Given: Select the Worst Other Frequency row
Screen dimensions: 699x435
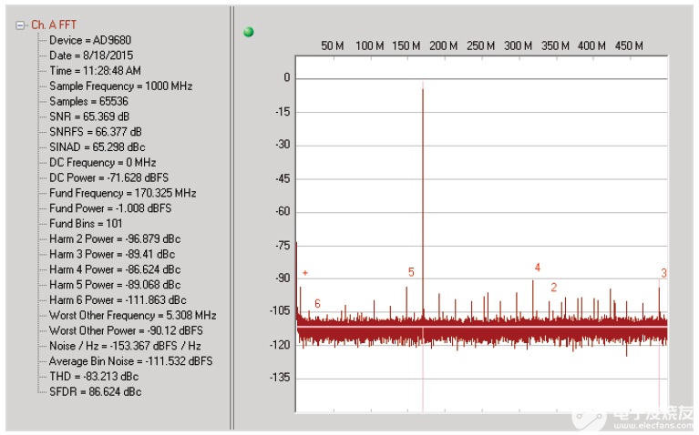Looking at the screenshot, I should pyautogui.click(x=132, y=316).
